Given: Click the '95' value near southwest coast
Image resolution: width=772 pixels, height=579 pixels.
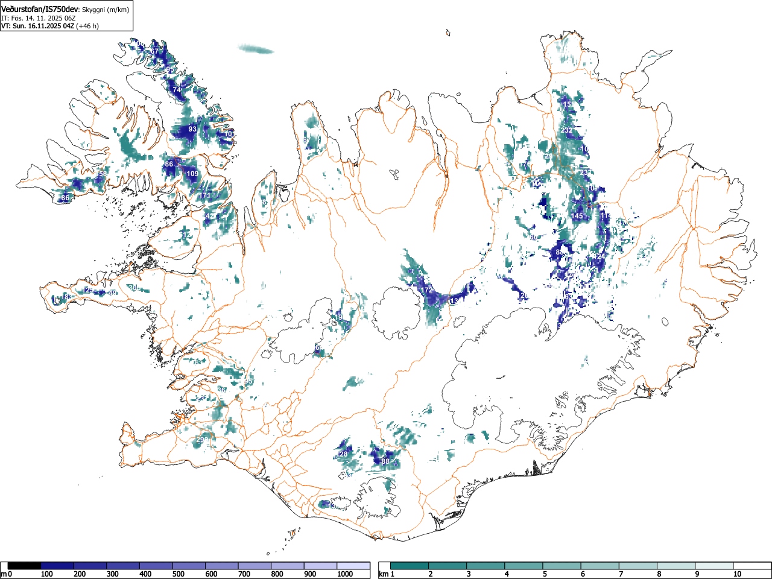Looking at the screenshot, I should point(248,381).
